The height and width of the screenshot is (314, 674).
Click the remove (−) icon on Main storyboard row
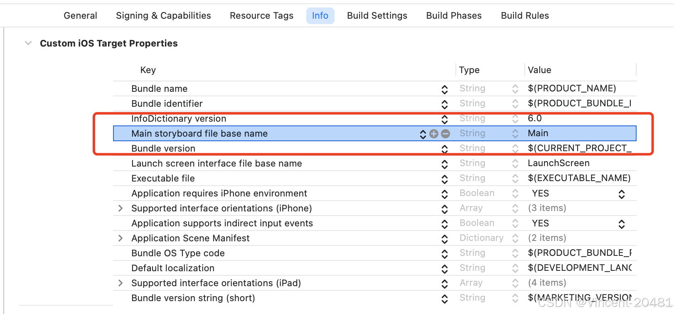click(x=445, y=134)
